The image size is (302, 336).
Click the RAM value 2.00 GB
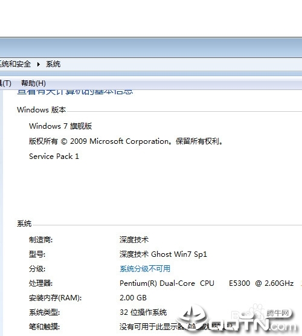click(x=133, y=298)
